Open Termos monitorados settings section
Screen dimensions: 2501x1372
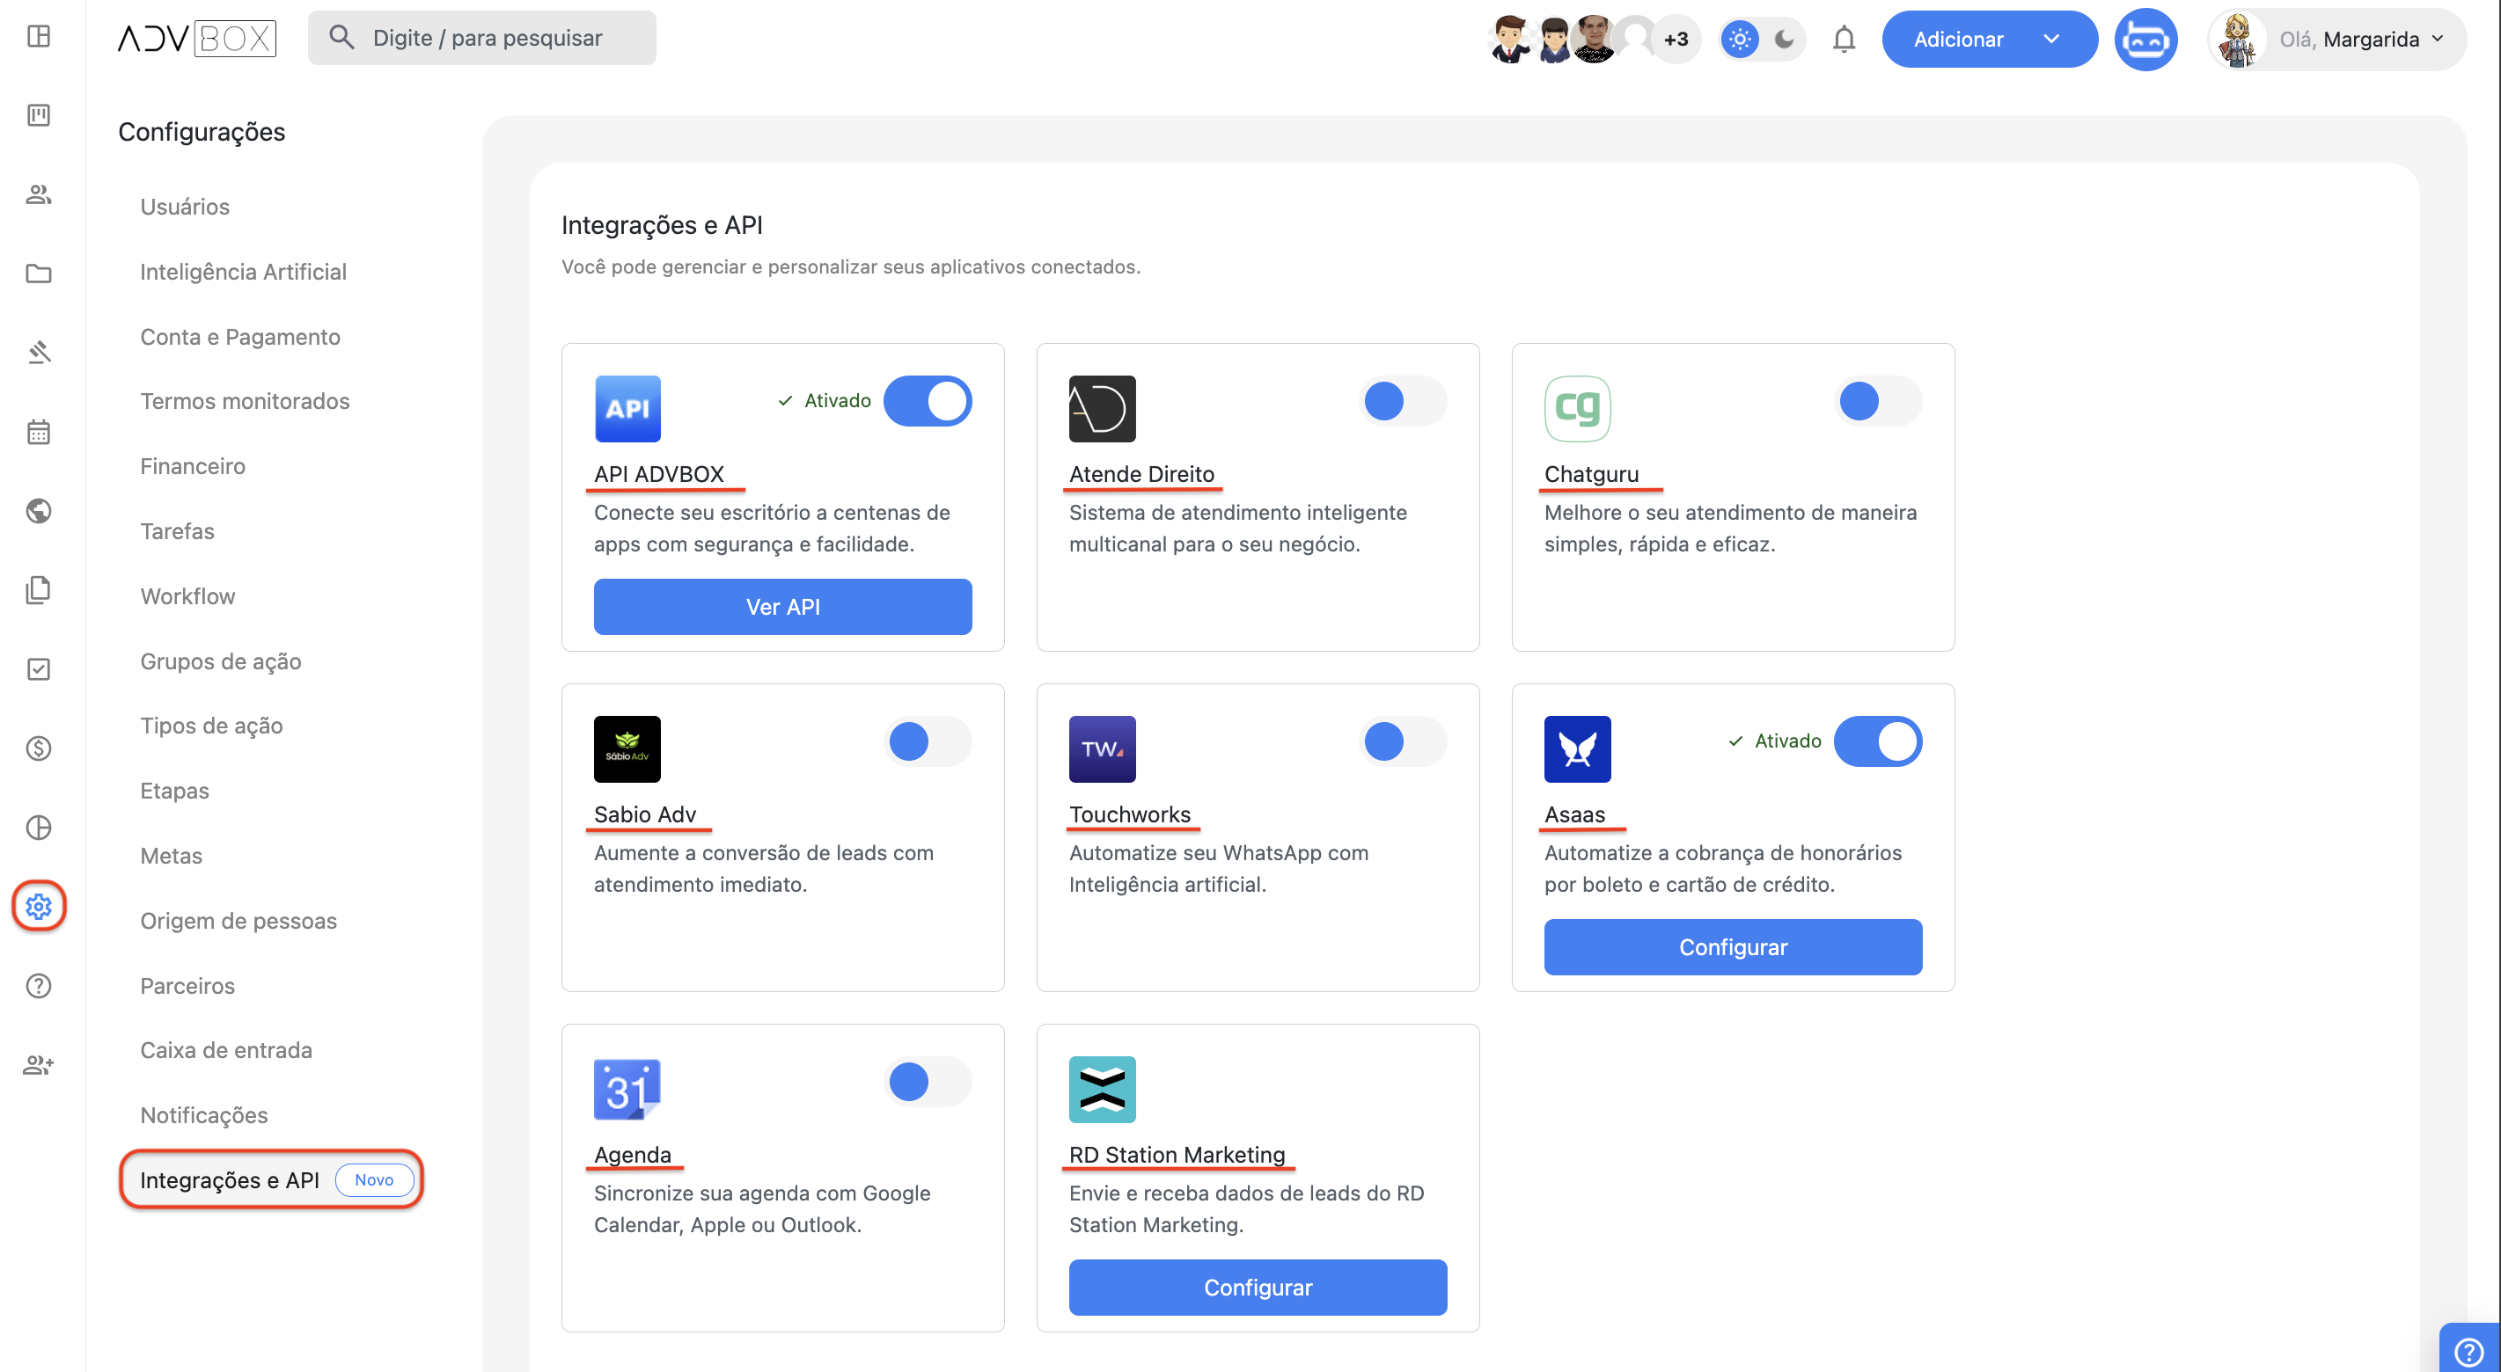245,401
